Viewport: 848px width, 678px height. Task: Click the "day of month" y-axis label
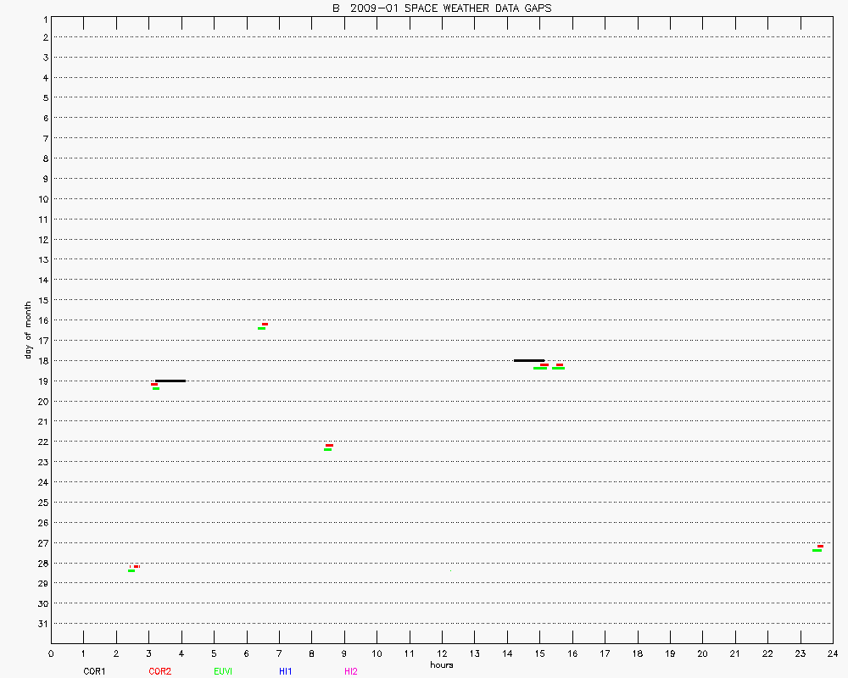coord(28,330)
